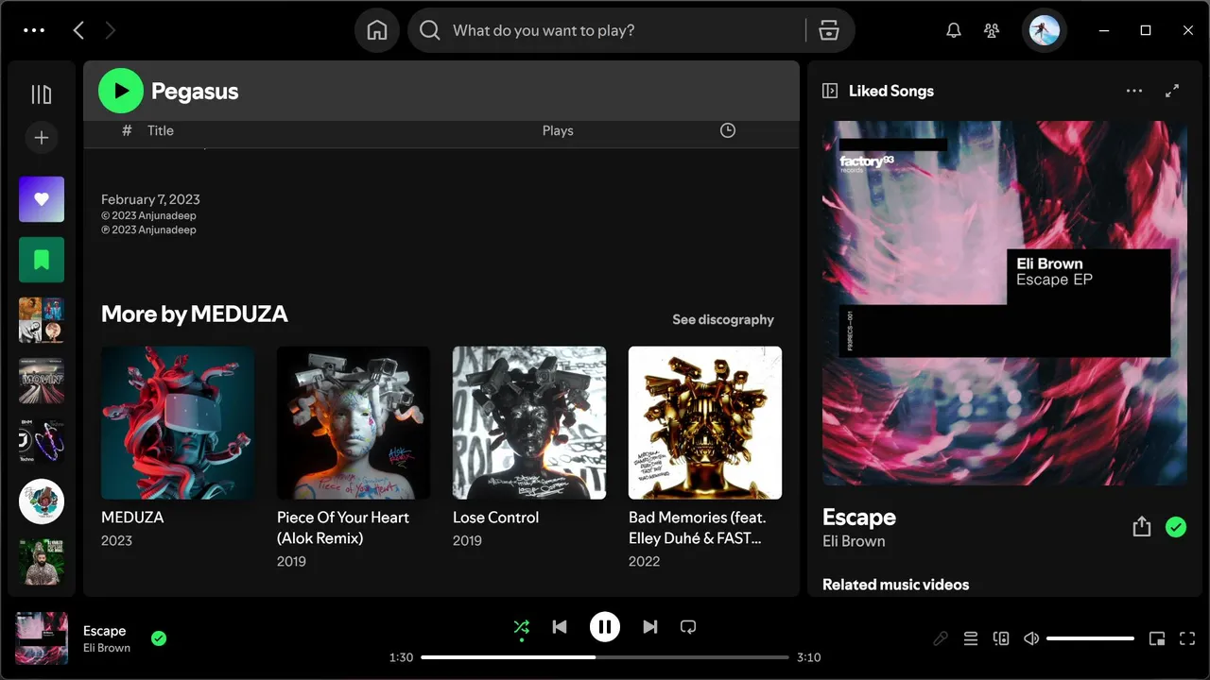Open notifications bell

[954, 30]
